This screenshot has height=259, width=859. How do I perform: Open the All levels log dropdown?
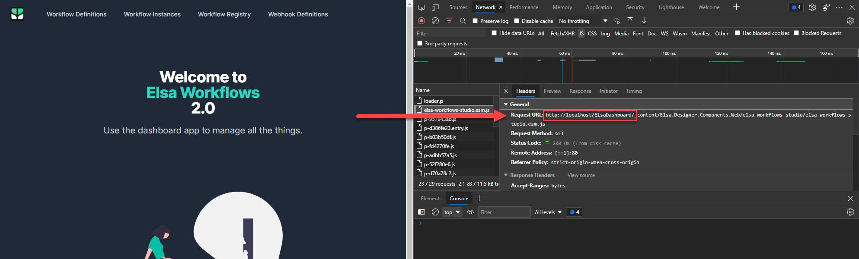[548, 212]
